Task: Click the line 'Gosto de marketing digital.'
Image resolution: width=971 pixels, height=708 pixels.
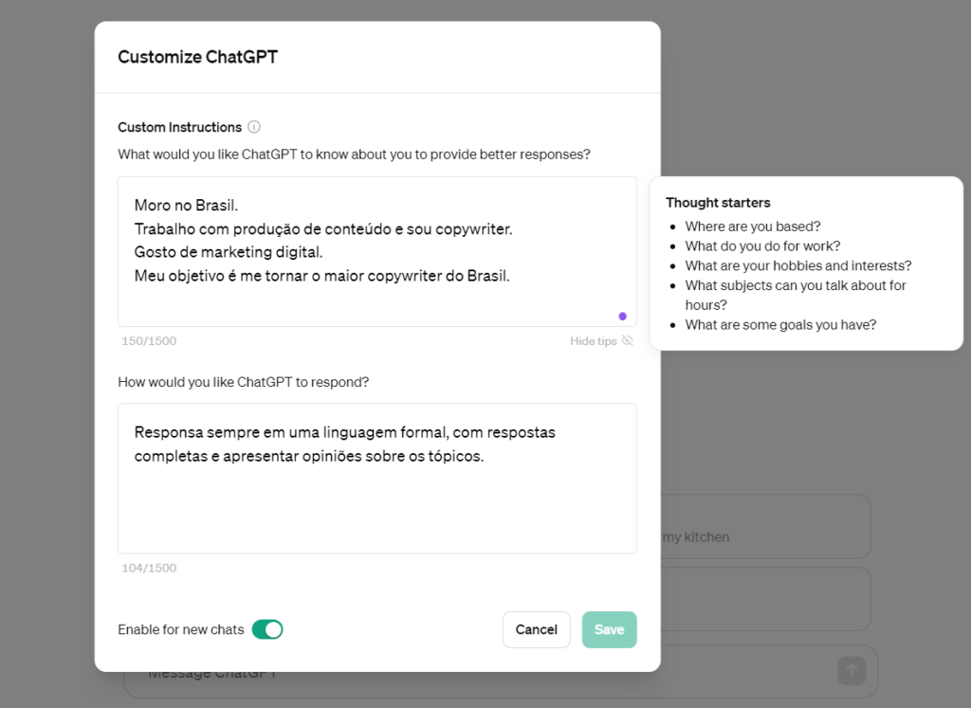Action: (x=229, y=252)
